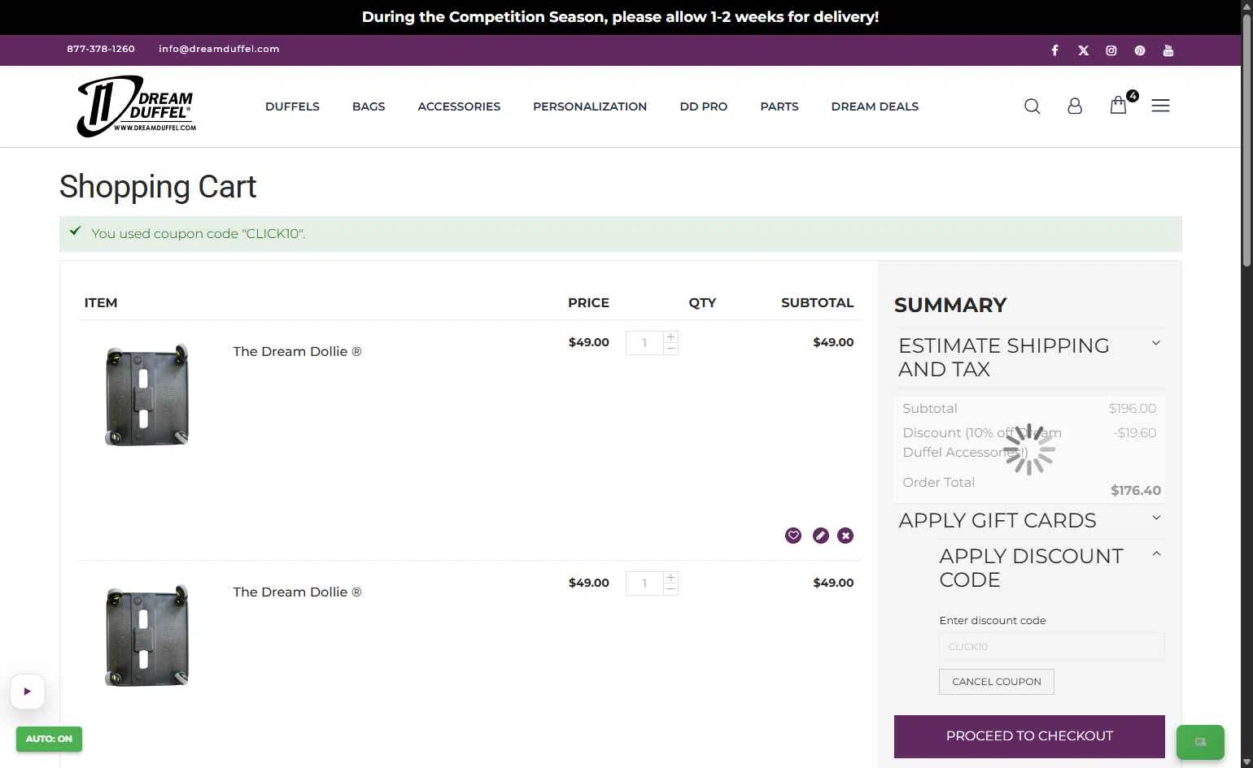Open the Pinterest social icon

[x=1140, y=50]
